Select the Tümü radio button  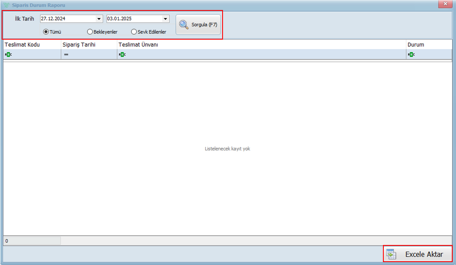click(x=46, y=32)
